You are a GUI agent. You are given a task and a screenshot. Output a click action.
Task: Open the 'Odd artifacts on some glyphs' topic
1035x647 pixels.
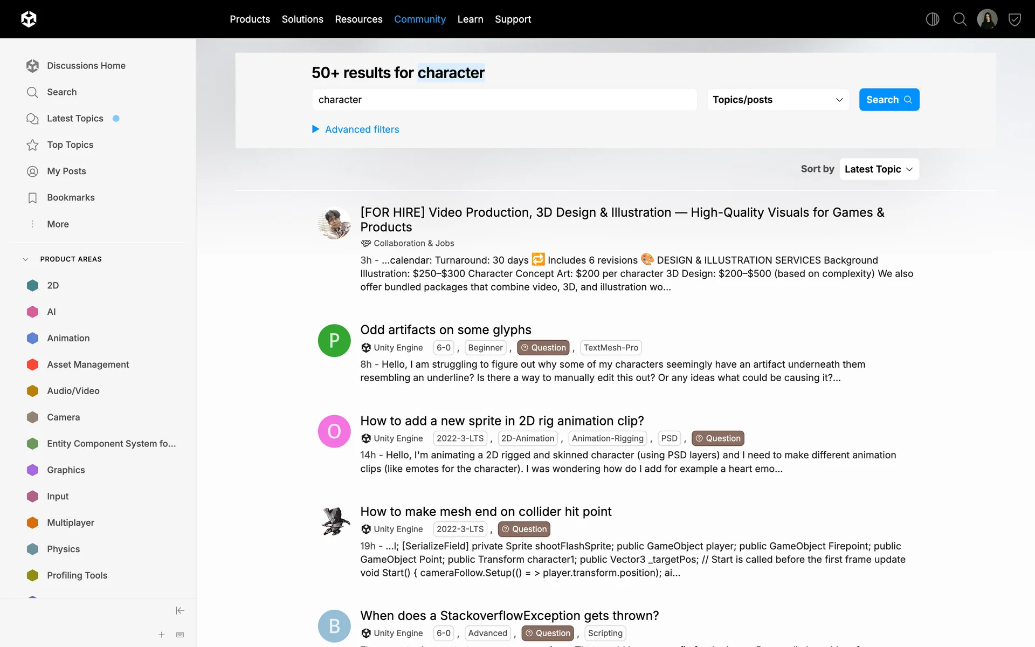[445, 329]
